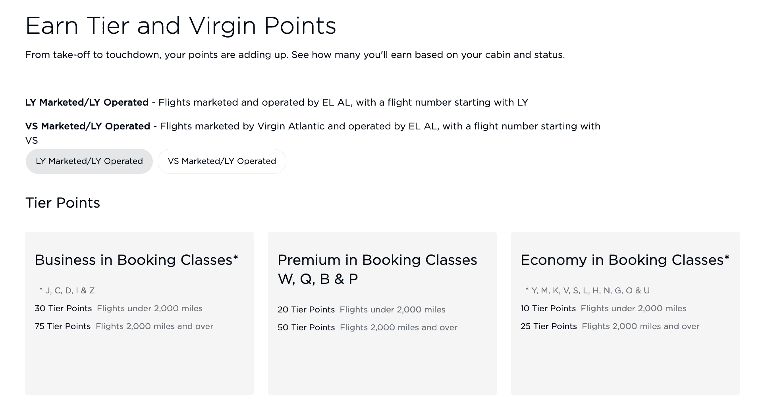Select the LY Marketed/LY Operated filter
The height and width of the screenshot is (397, 768).
[x=89, y=161]
